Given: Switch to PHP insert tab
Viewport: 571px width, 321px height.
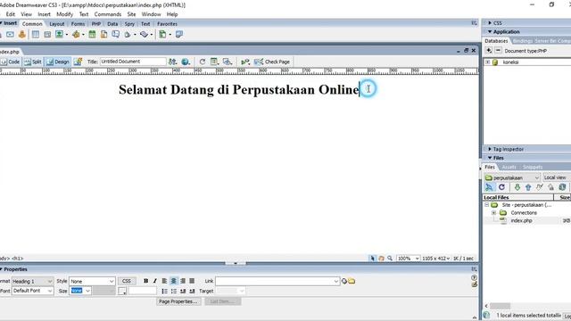Looking at the screenshot, I should (x=96, y=24).
